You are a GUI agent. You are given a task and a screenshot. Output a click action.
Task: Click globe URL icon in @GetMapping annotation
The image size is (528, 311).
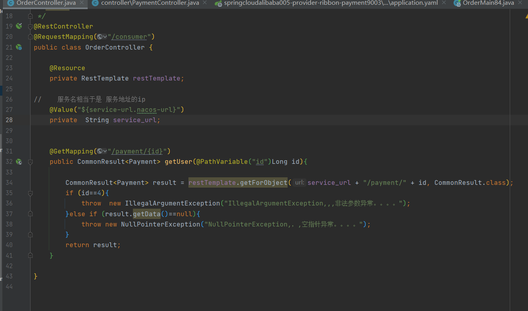[x=100, y=152]
